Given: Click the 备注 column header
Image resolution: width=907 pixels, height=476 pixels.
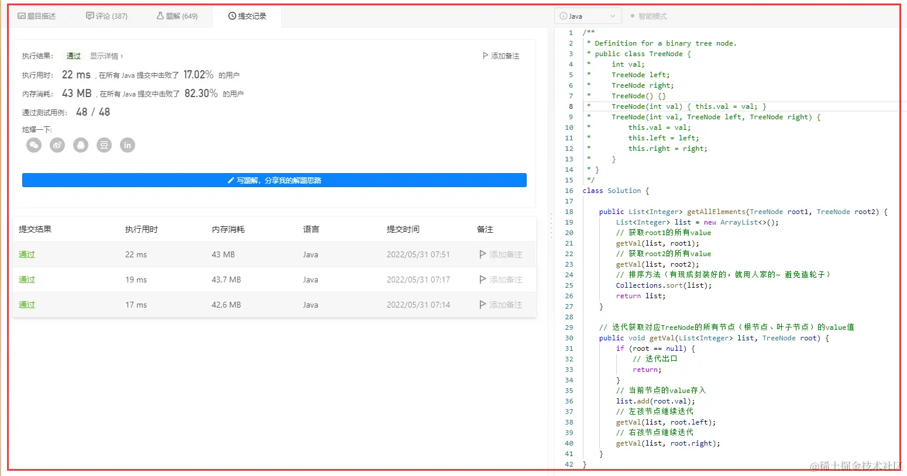Looking at the screenshot, I should coord(485,229).
